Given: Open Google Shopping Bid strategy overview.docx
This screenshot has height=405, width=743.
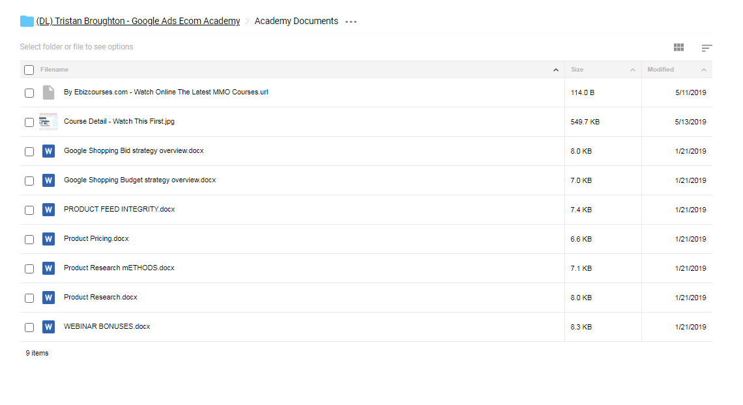Looking at the screenshot, I should pyautogui.click(x=134, y=151).
